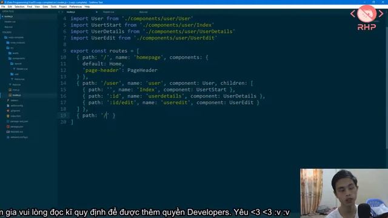This screenshot has height=218, width=388.
Task: Click the Open Files section header
Action: click(8, 12)
